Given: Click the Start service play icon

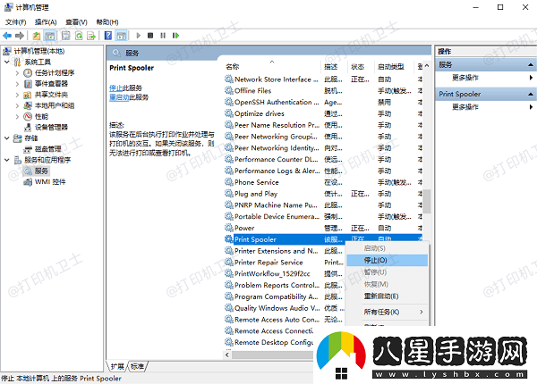Looking at the screenshot, I should click(139, 35).
